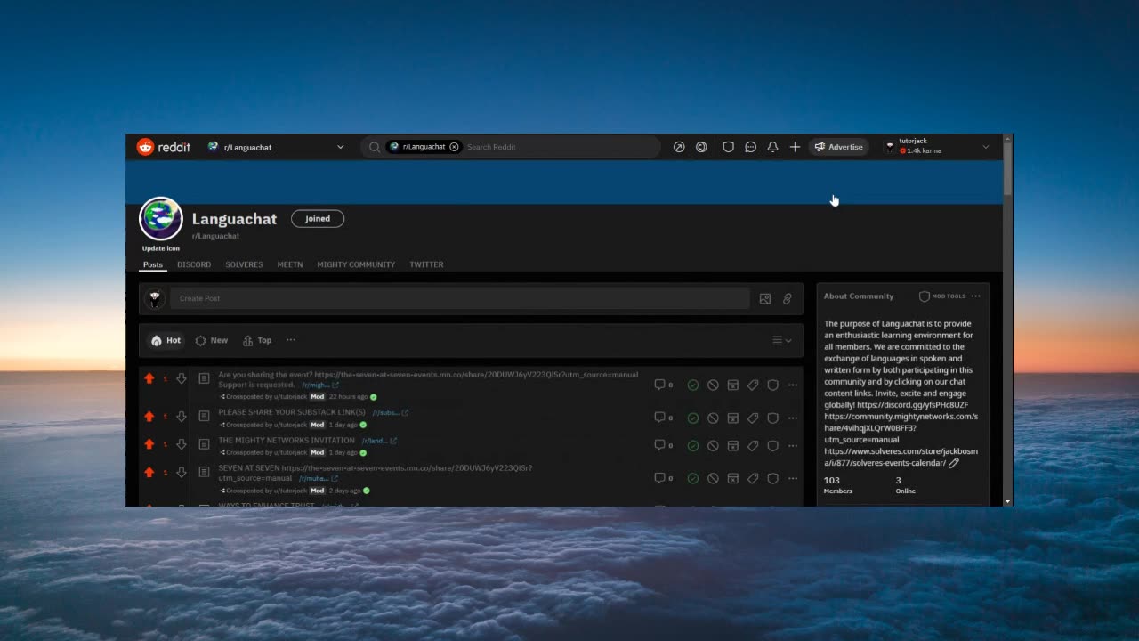Sort posts by New
The height and width of the screenshot is (641, 1139).
click(x=212, y=340)
